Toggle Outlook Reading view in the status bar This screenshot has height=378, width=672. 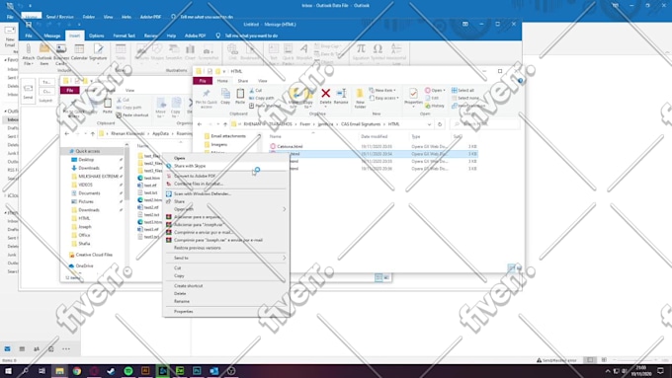[x=604, y=360]
